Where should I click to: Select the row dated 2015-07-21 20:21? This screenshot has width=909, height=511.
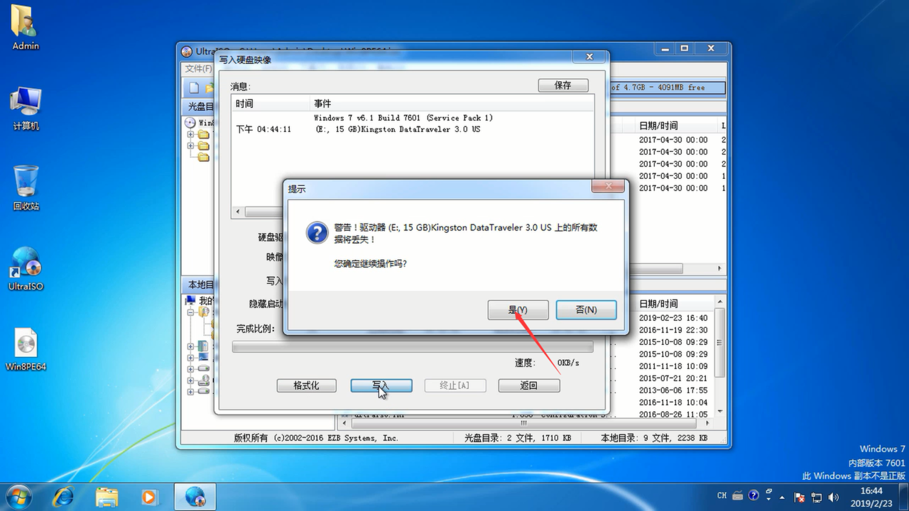click(673, 378)
